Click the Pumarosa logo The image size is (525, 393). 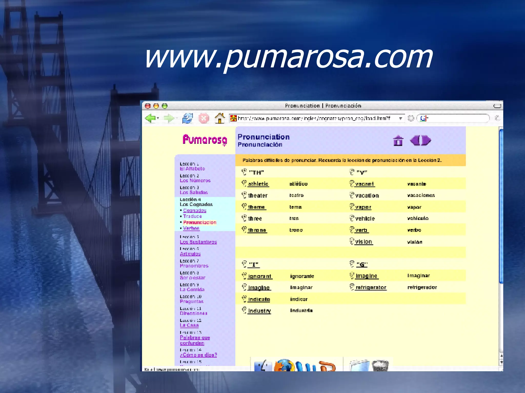coord(205,140)
